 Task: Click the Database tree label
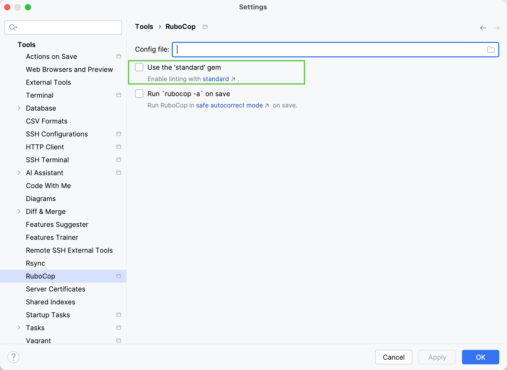pyautogui.click(x=41, y=108)
